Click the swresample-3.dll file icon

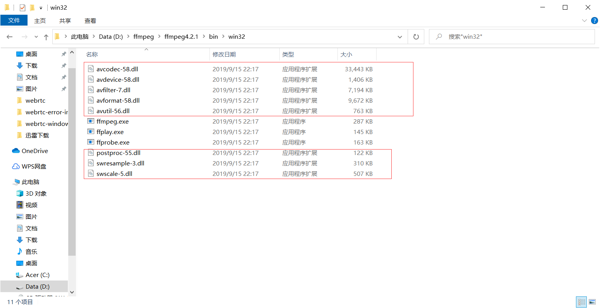[91, 163]
